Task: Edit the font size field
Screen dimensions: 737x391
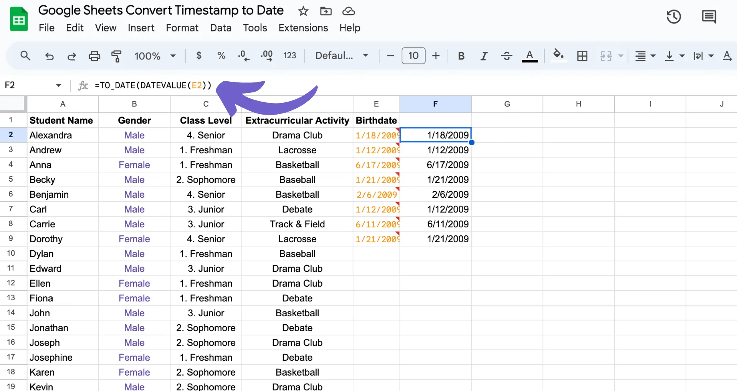Action: coord(413,56)
